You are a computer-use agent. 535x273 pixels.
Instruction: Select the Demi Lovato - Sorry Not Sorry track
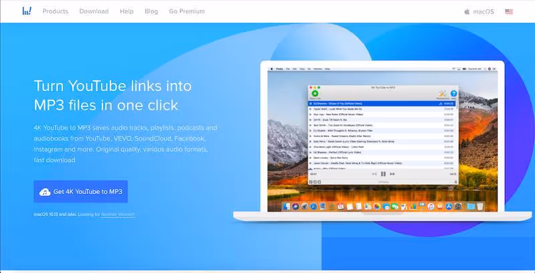[382, 158]
